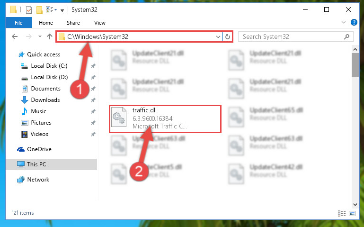The width and height of the screenshot is (364, 227).
Task: Click the Back navigation arrow
Action: [15, 36]
